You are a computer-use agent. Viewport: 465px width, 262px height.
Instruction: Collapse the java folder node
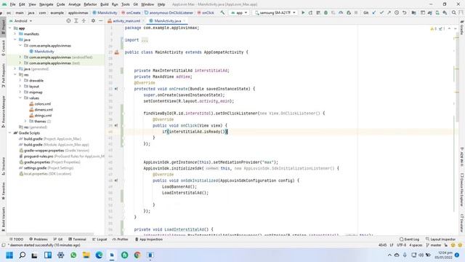click(x=15, y=40)
